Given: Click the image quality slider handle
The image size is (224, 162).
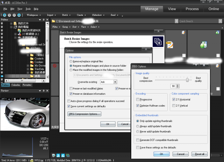Looking at the screenshot, I should (x=187, y=80).
